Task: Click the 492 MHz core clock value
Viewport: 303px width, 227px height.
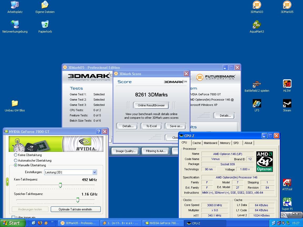Action: coord(89,180)
